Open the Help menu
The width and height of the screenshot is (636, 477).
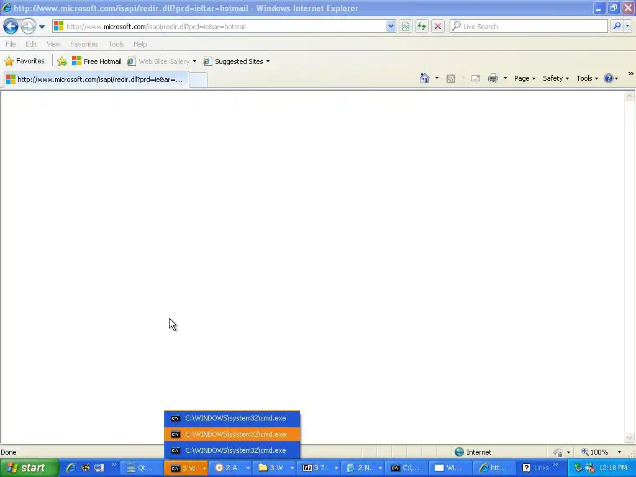[x=140, y=44]
